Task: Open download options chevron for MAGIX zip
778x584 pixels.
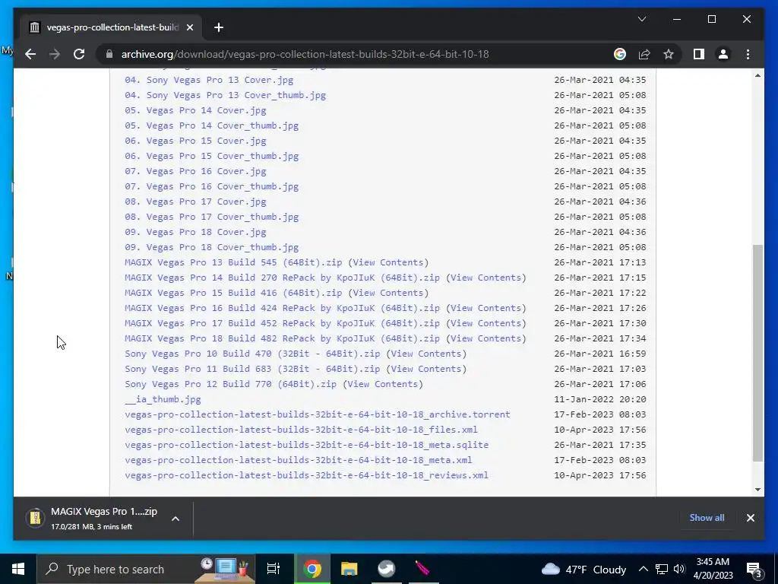Action: [x=176, y=519]
